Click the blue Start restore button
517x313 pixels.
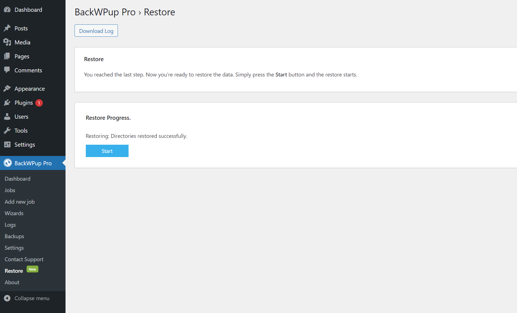107,151
